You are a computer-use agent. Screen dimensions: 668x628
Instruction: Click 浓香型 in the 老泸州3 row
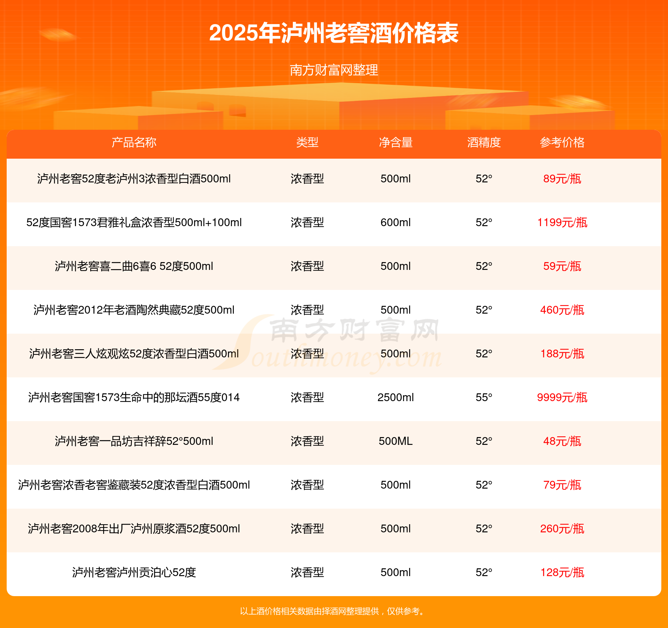[307, 179]
